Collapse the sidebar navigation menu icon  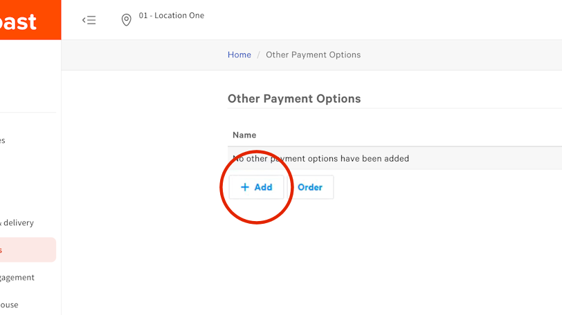[x=89, y=20]
